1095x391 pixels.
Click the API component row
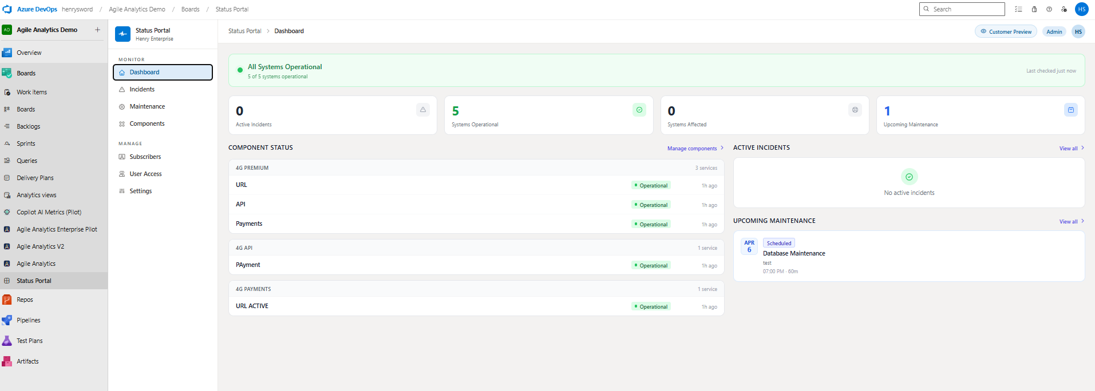[x=476, y=205]
